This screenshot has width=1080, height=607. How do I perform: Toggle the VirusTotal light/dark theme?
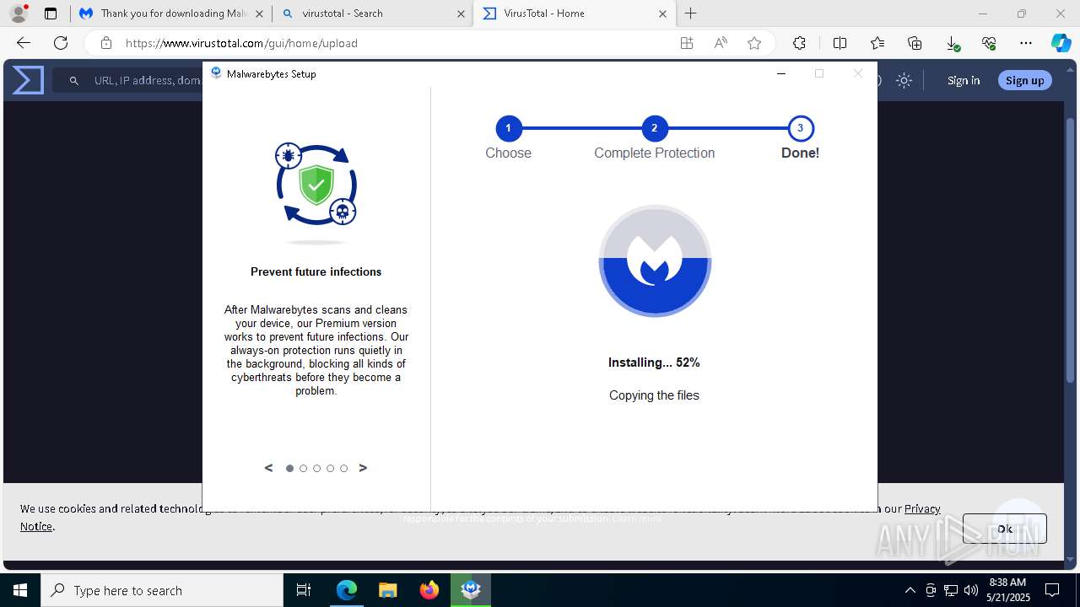tap(904, 80)
